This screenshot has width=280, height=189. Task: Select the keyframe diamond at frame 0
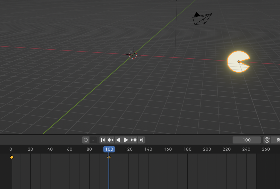point(12,157)
